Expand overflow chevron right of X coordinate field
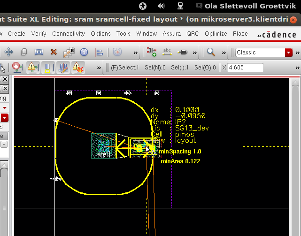This screenshot has width=301, height=236. (x=298, y=68)
